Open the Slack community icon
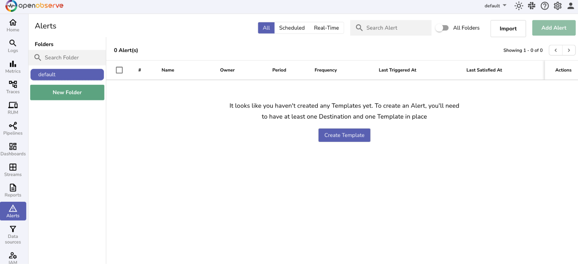The image size is (578, 264). pyautogui.click(x=531, y=6)
